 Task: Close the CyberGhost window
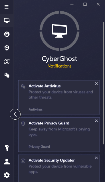(x=98, y=4)
